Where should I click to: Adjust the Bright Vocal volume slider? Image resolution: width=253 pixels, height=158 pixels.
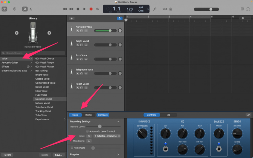point(105,45)
